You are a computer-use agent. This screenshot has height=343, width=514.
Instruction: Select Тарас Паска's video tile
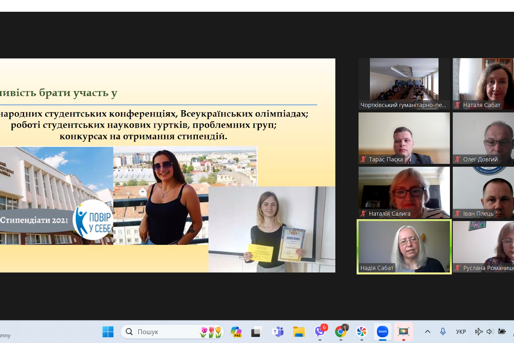404,138
